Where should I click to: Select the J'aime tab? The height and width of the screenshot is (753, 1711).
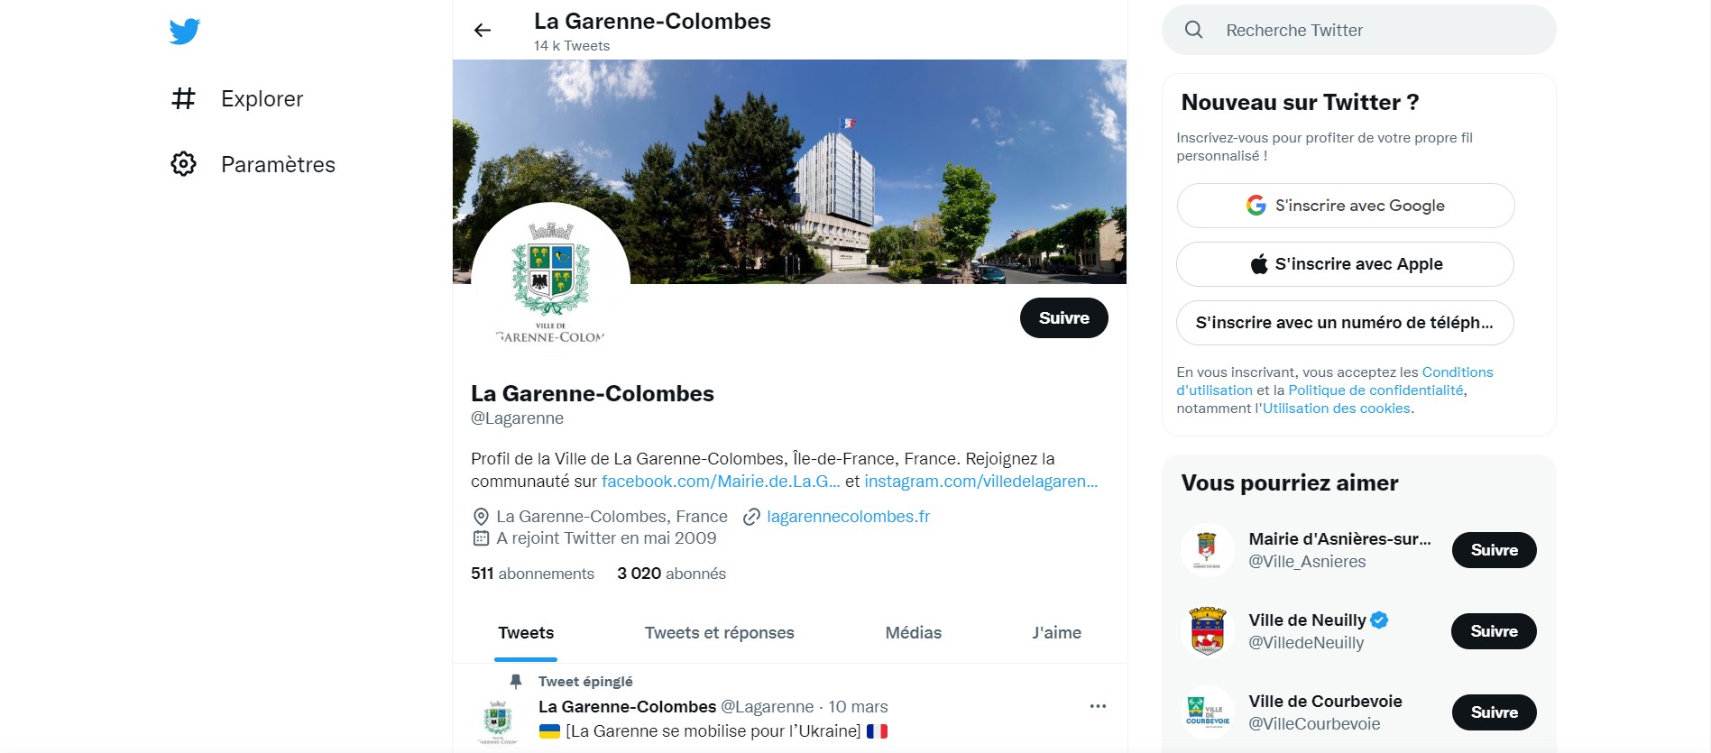tap(1056, 633)
